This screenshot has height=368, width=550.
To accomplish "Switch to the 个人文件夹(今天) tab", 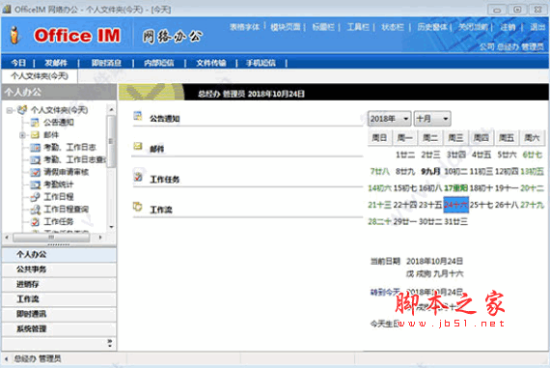I will pyautogui.click(x=40, y=76).
